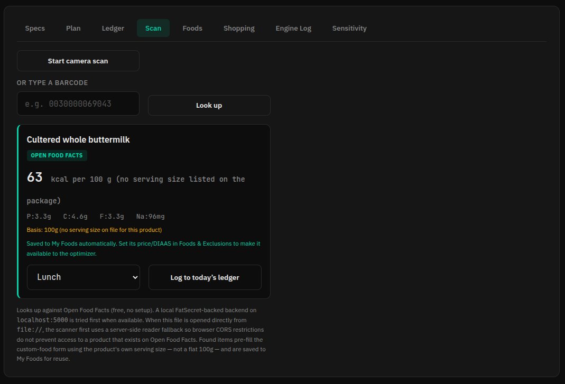Click the protein value P:3.3g

pos(39,217)
